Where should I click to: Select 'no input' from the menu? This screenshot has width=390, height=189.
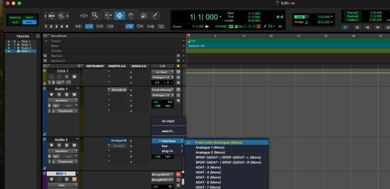pos(168,121)
